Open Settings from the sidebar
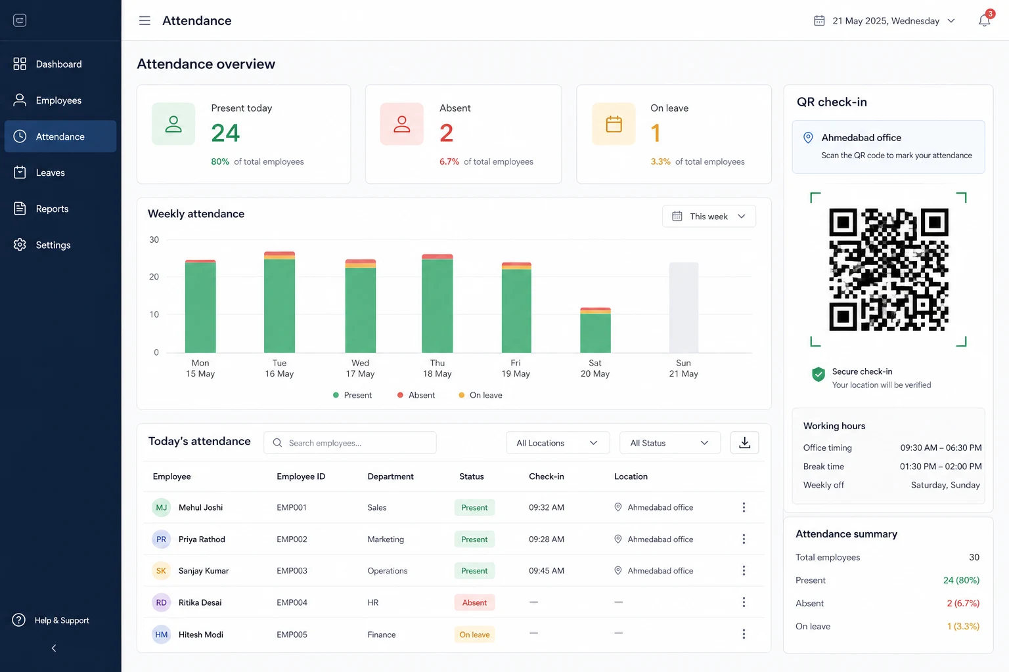1009x672 pixels. pos(60,245)
